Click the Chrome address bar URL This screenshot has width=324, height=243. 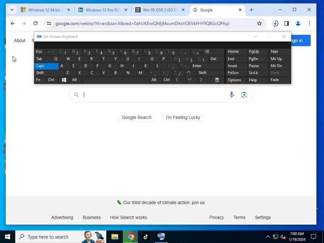click(x=142, y=23)
